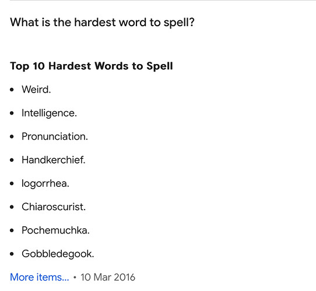Click the word 'Weird' in the list

pyautogui.click(x=36, y=90)
